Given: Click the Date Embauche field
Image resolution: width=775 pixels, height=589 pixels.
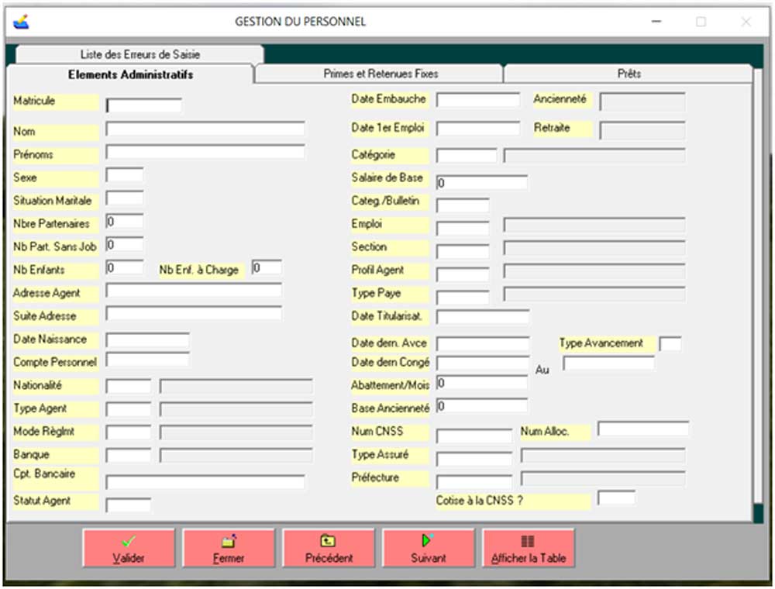Looking at the screenshot, I should [x=478, y=100].
